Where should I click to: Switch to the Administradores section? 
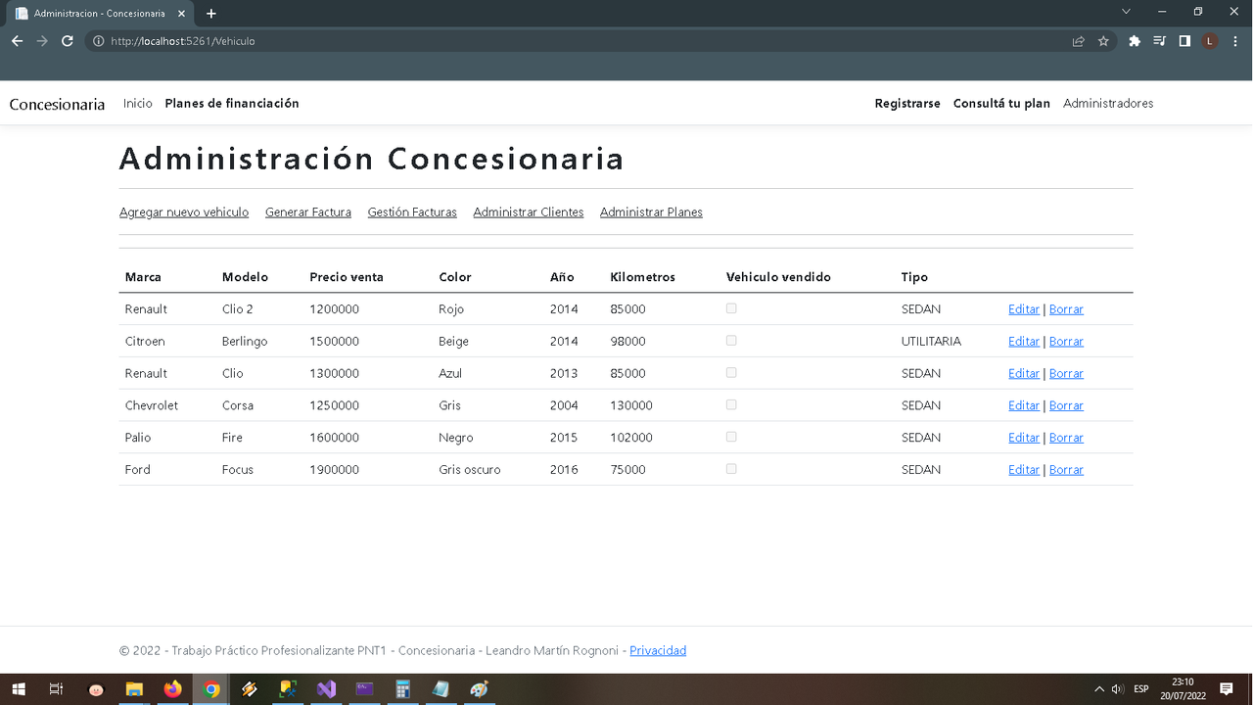(1108, 103)
